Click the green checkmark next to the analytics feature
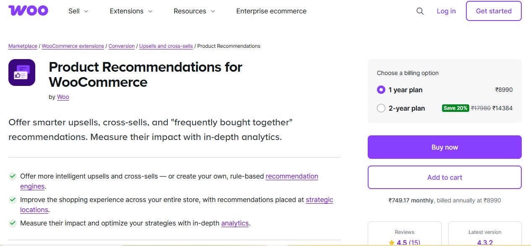The width and height of the screenshot is (531, 246). pyautogui.click(x=13, y=223)
